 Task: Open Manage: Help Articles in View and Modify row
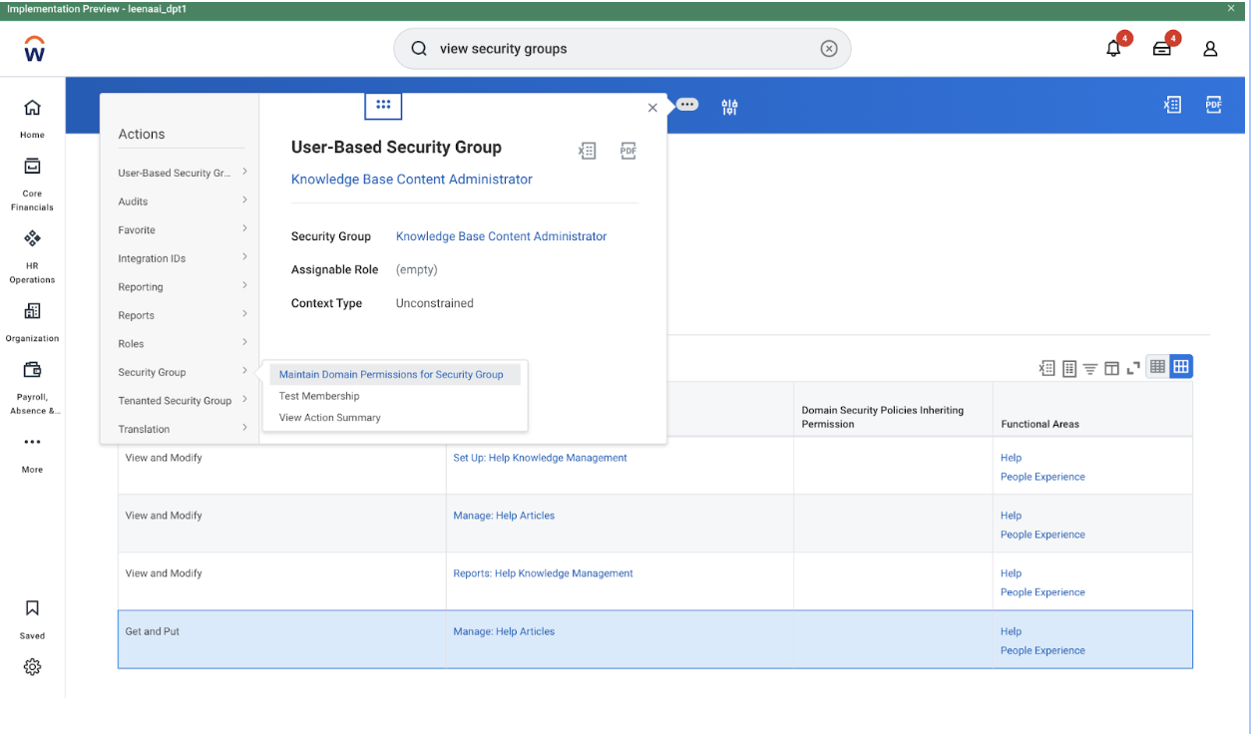click(504, 516)
